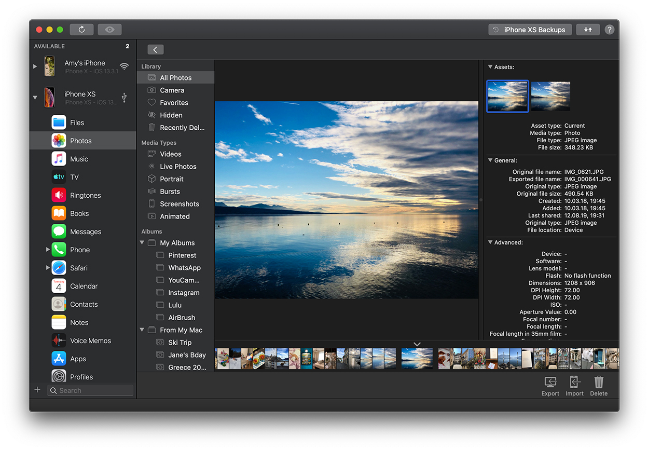Expand the Phone sidebar item
Screen dimensions: 648x450
(48, 250)
